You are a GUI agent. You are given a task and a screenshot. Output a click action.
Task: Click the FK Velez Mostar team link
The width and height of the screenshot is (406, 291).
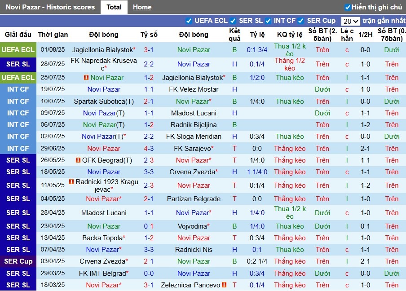(194, 89)
